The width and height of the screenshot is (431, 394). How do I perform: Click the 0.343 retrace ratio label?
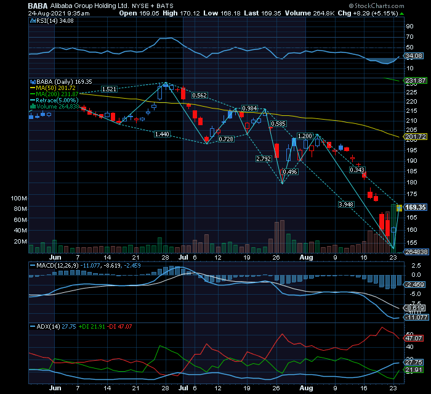(x=357, y=170)
